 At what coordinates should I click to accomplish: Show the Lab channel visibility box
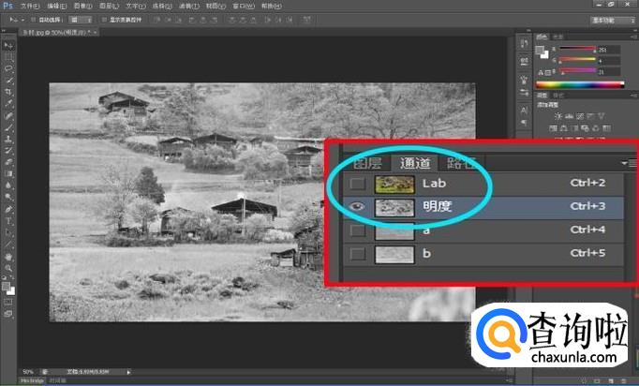(x=356, y=184)
